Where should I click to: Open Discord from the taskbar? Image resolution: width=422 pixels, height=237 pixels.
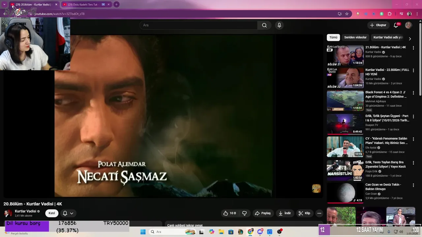point(260,232)
